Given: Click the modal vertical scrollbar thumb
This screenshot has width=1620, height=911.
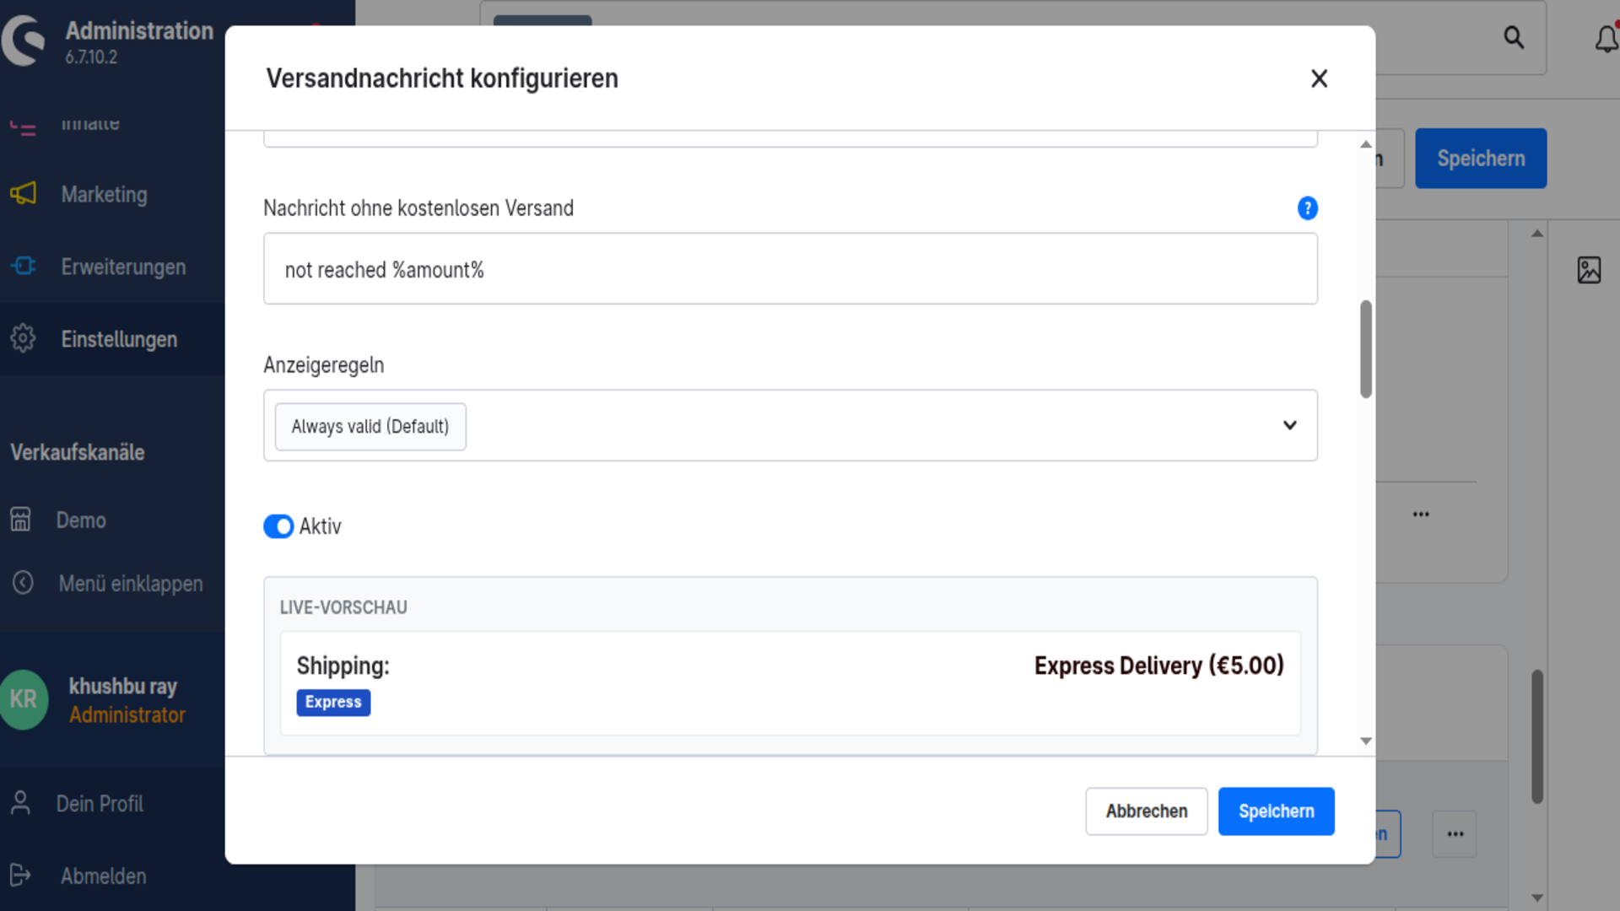Looking at the screenshot, I should click(1366, 348).
